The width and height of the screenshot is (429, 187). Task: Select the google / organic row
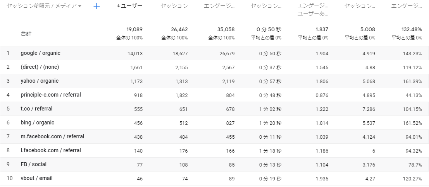[41, 53]
